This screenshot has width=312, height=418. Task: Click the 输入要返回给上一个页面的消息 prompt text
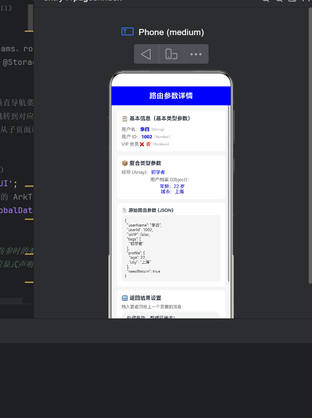click(x=152, y=307)
